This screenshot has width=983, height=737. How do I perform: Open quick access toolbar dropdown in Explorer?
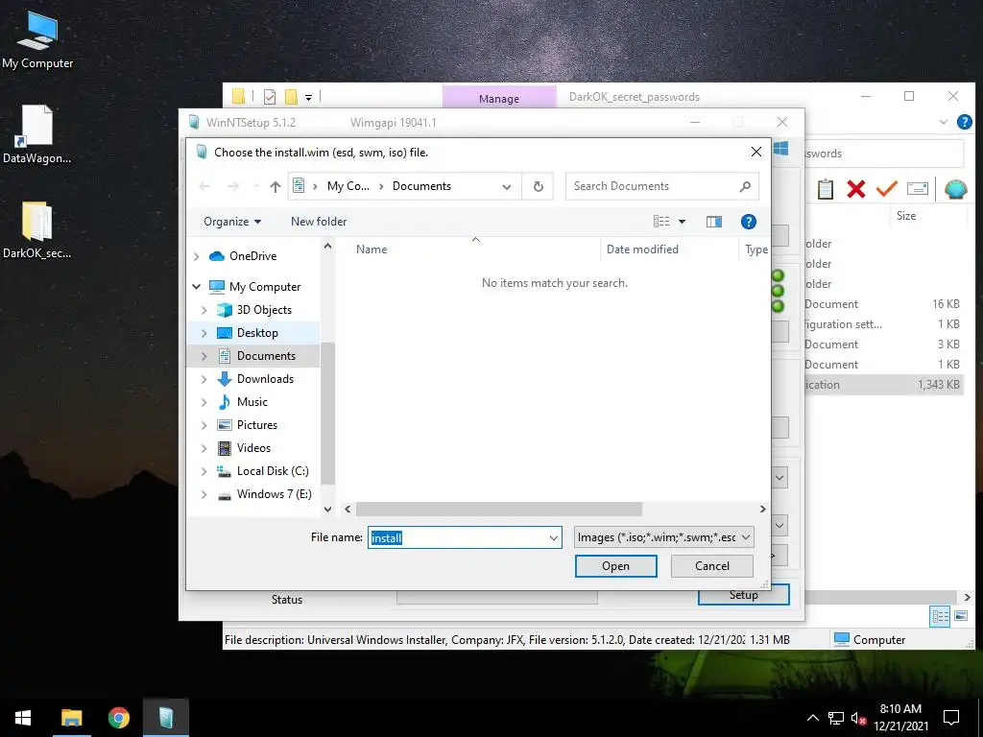coord(308,97)
